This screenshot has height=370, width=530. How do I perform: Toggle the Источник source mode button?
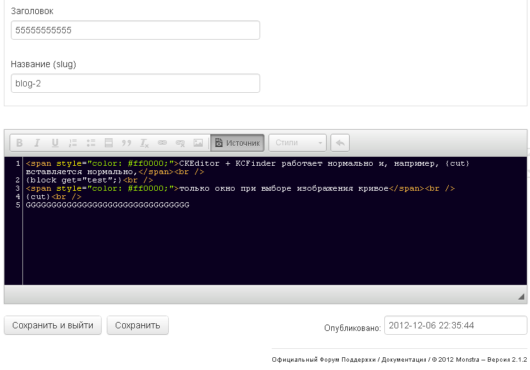(237, 143)
